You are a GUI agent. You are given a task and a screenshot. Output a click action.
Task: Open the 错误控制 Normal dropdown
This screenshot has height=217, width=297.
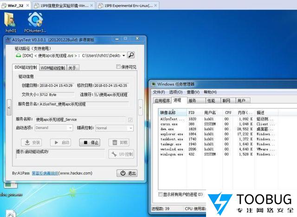[114, 128]
